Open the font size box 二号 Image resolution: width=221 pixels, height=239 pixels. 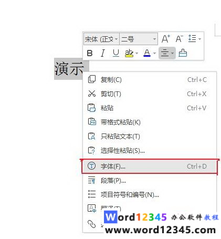pyautogui.click(x=139, y=39)
